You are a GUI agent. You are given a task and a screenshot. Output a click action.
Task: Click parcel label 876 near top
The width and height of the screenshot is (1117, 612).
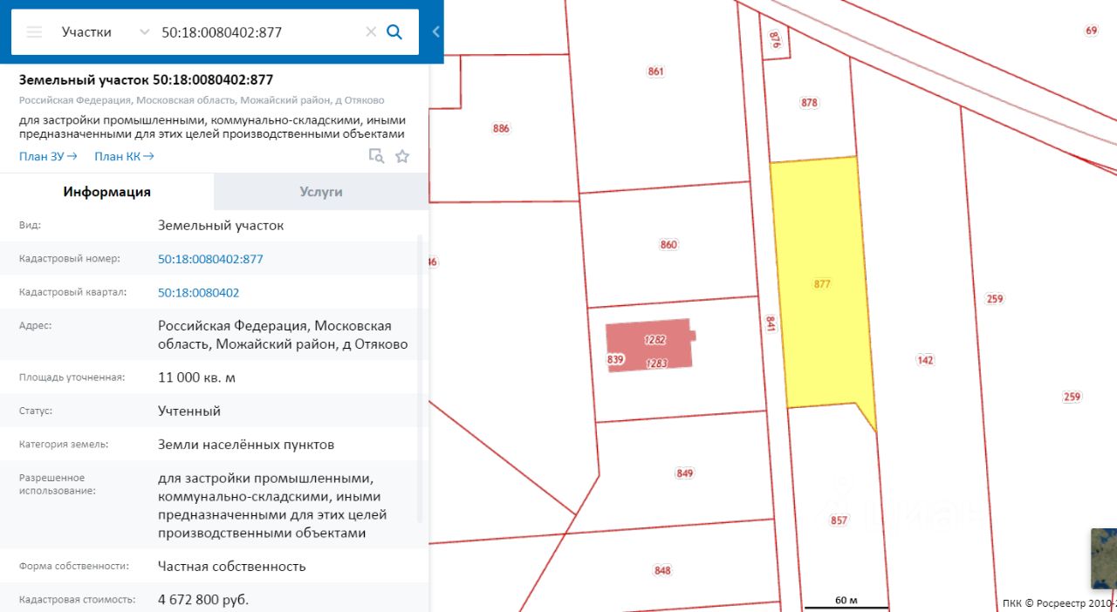click(x=774, y=38)
